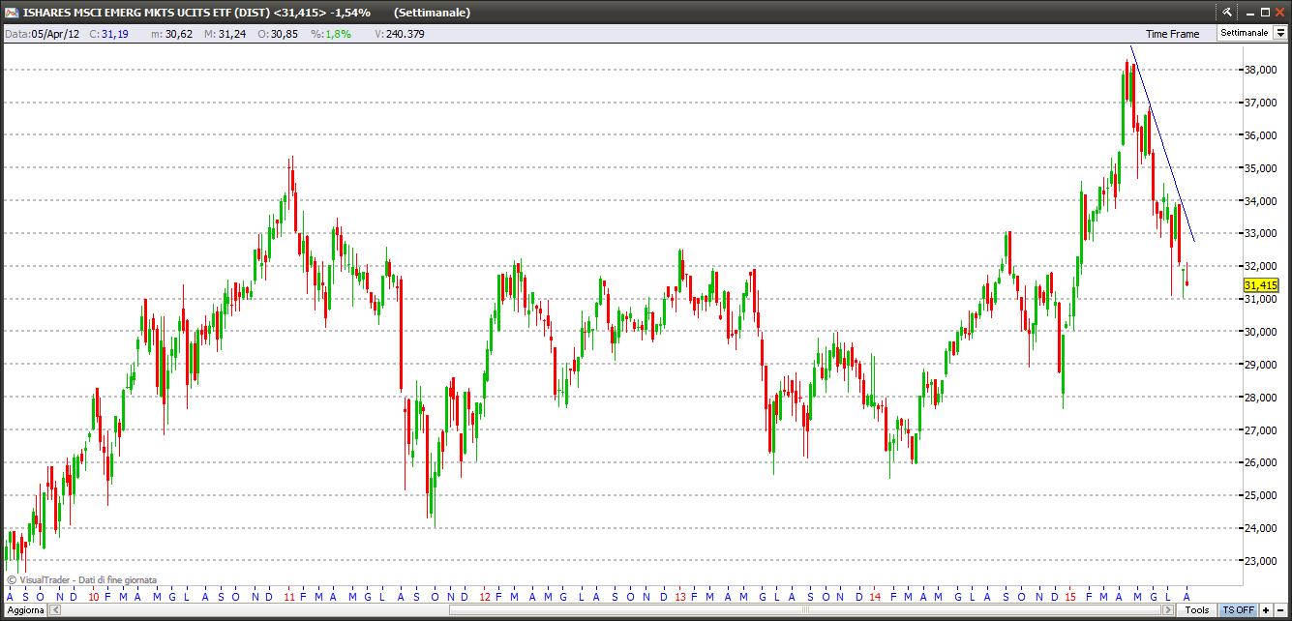Click the year 14 marker on time axis
Screen dimensions: 1292x621
click(x=875, y=597)
